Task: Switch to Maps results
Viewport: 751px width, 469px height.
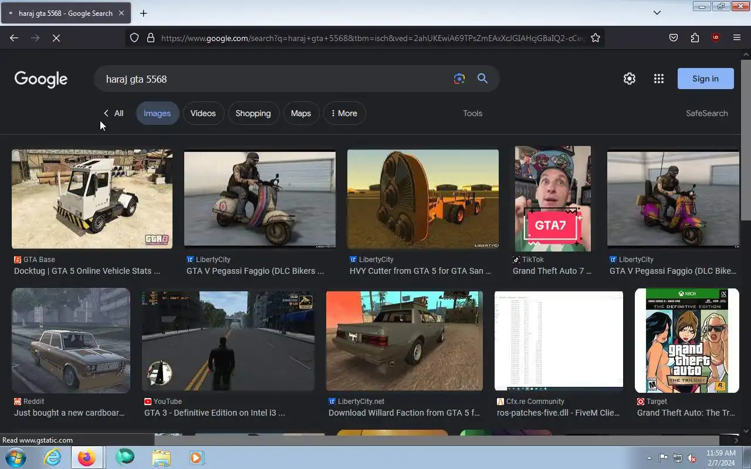Action: coord(301,113)
